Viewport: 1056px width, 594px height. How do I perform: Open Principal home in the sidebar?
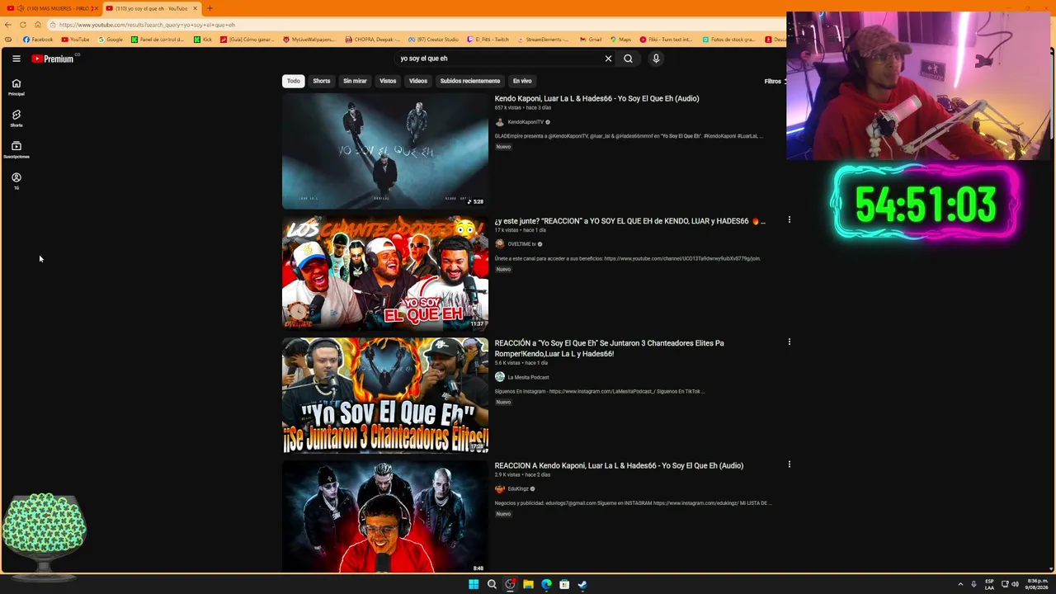tap(16, 87)
